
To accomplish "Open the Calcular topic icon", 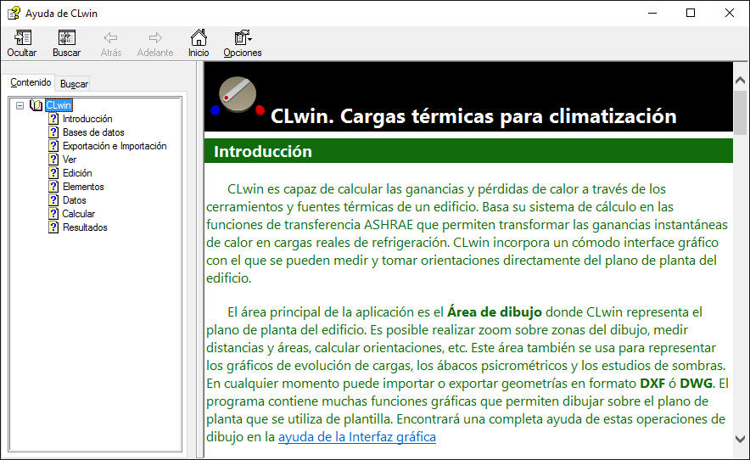I will coord(53,214).
